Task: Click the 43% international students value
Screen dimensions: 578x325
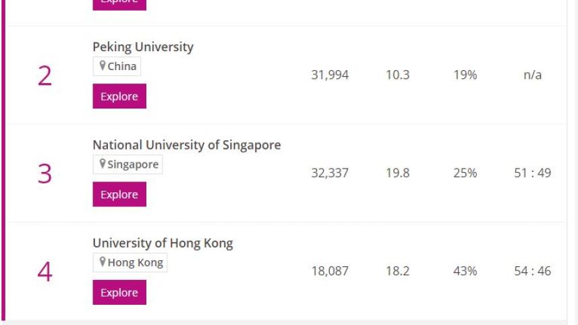Action: (x=465, y=271)
